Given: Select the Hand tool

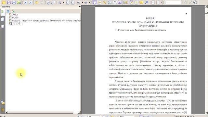Looking at the screenshot, I should tap(95, 2).
